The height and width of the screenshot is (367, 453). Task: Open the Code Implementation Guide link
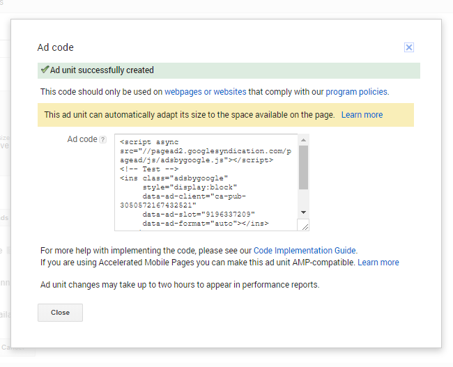click(x=305, y=250)
